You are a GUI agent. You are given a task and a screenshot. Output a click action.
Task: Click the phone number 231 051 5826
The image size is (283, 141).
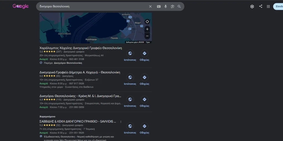click(77, 133)
